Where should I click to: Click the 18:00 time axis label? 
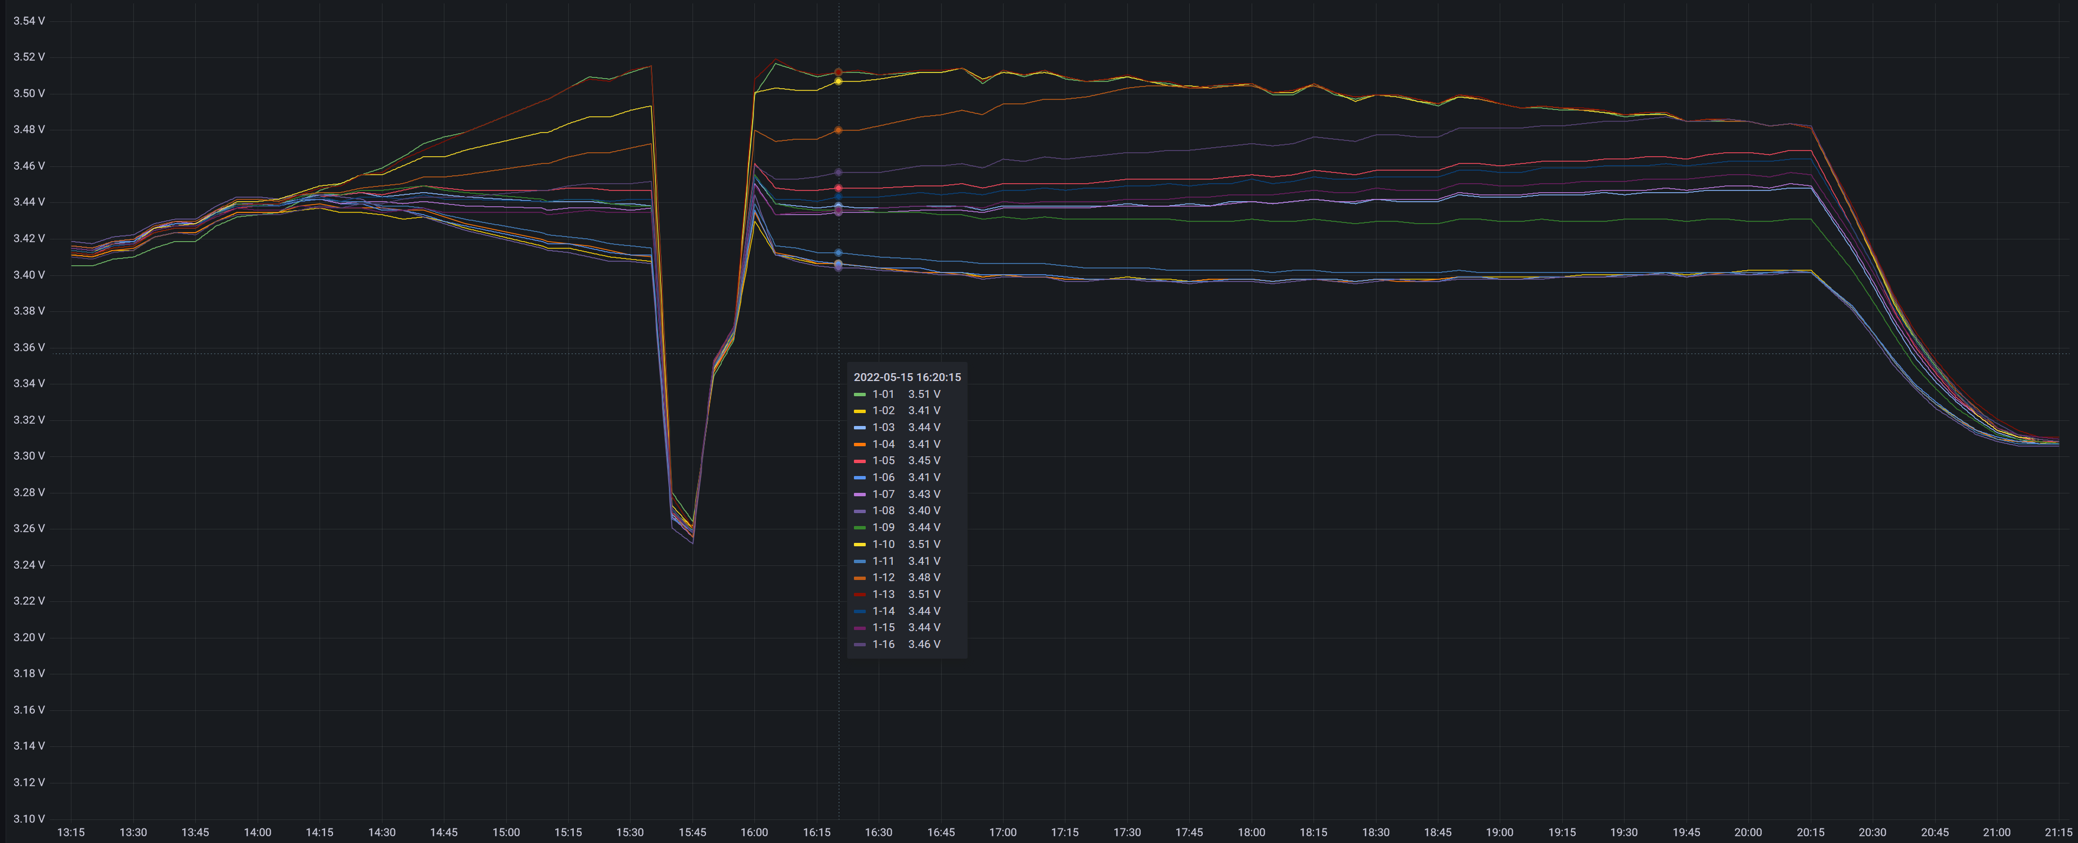point(1251,832)
